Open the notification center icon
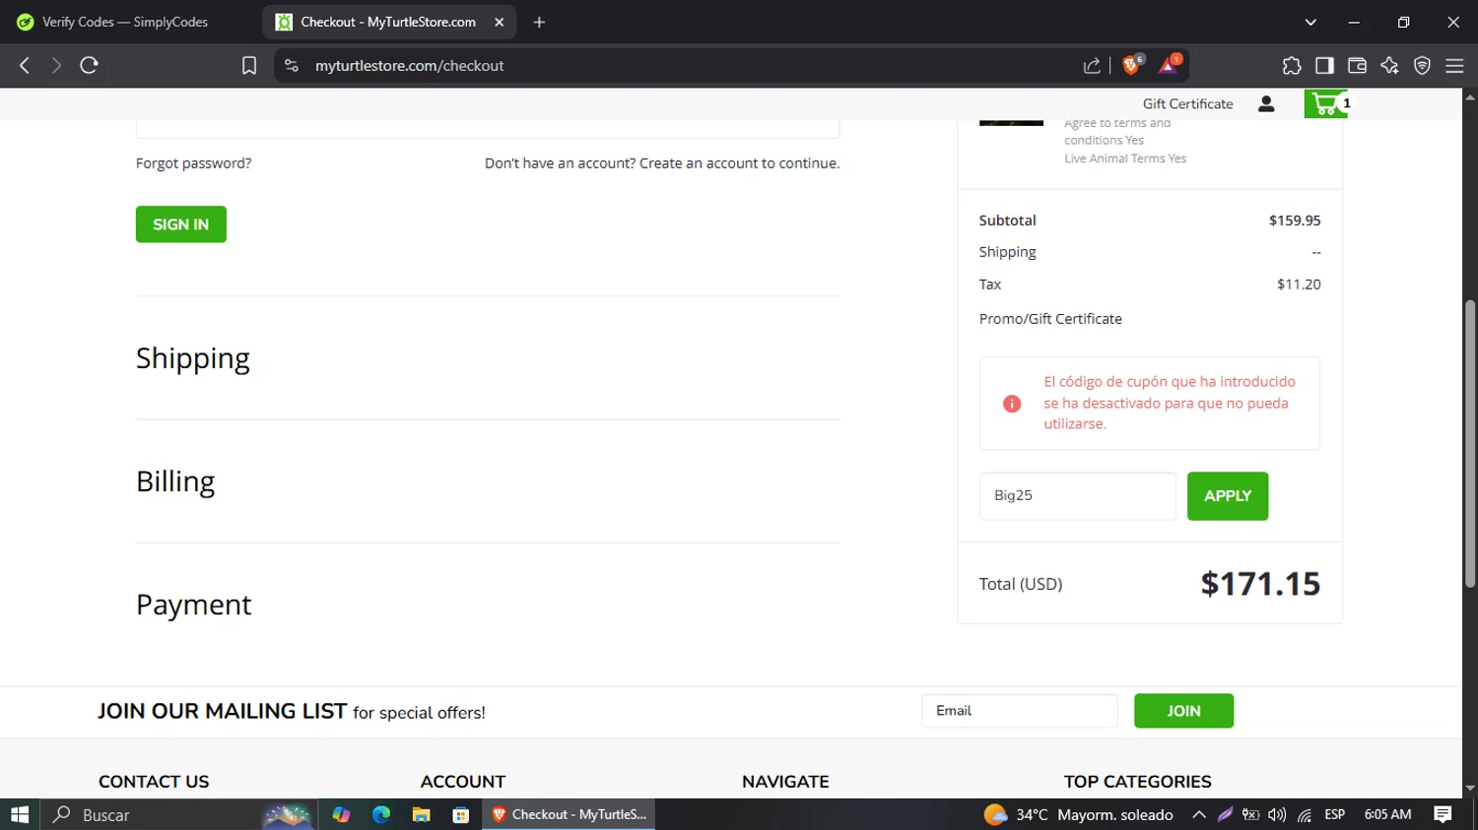1478x830 pixels. (1443, 814)
